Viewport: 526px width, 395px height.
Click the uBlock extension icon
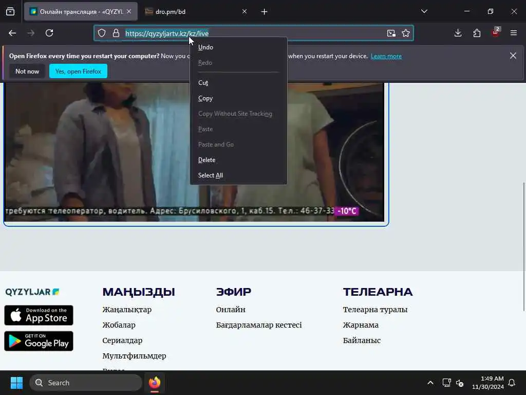(x=496, y=32)
